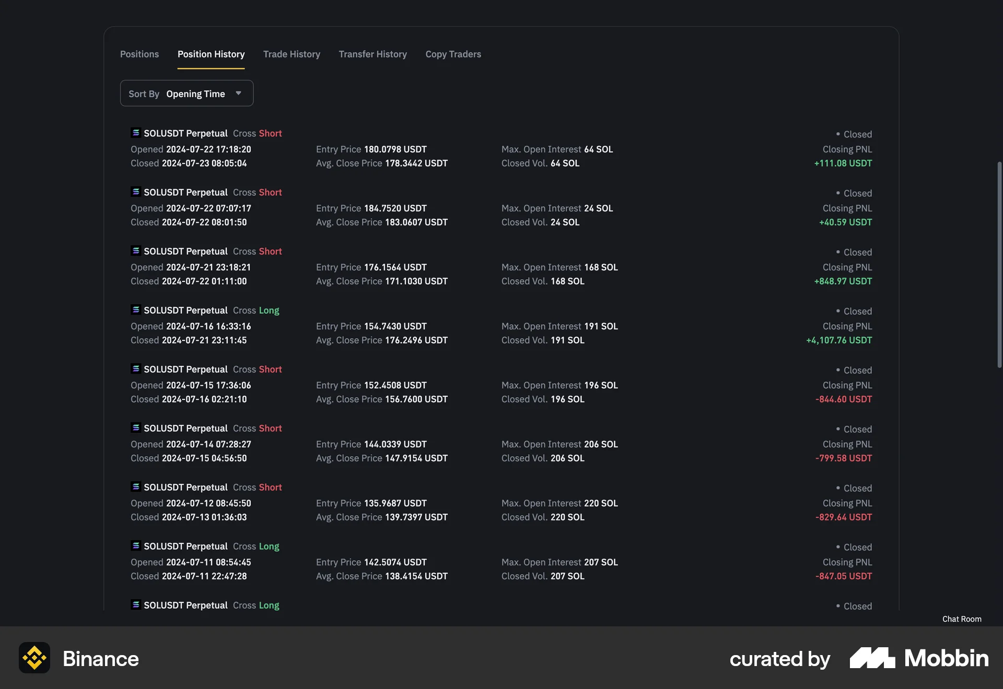Select the icon beside the 2024-07-15 Short position
Viewport: 1003px width, 689px height.
pos(136,369)
